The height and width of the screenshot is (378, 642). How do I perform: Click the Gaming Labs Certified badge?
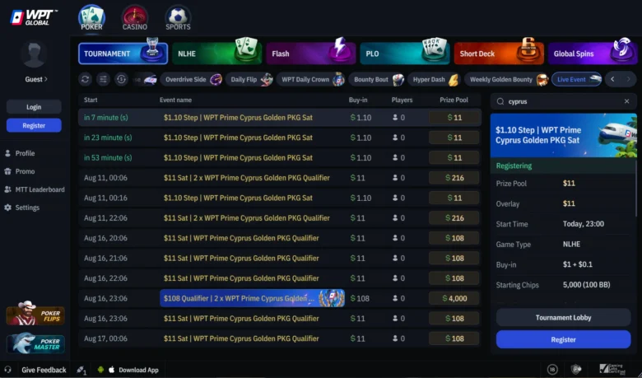(x=612, y=370)
